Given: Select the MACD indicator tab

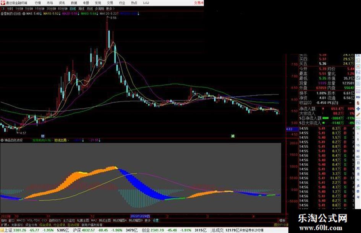Looking at the screenshot, I should (x=21, y=220).
